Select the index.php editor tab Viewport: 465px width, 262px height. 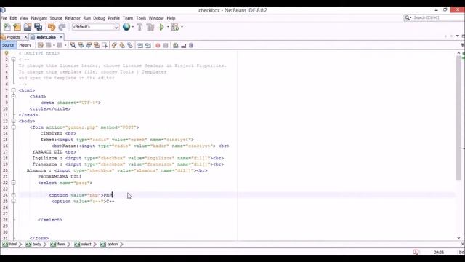pos(46,37)
